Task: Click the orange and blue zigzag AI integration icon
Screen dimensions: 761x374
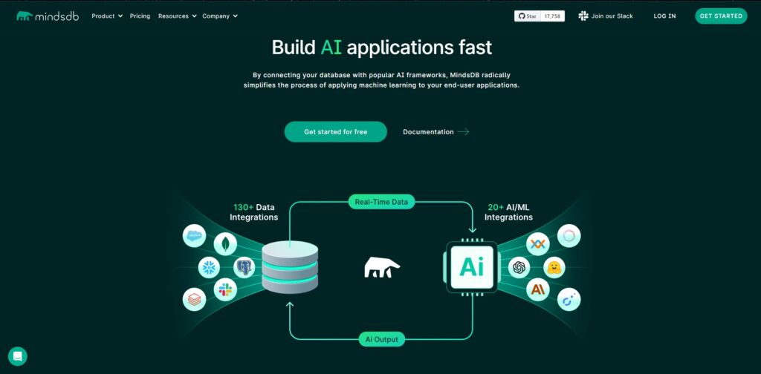Action: click(x=538, y=243)
